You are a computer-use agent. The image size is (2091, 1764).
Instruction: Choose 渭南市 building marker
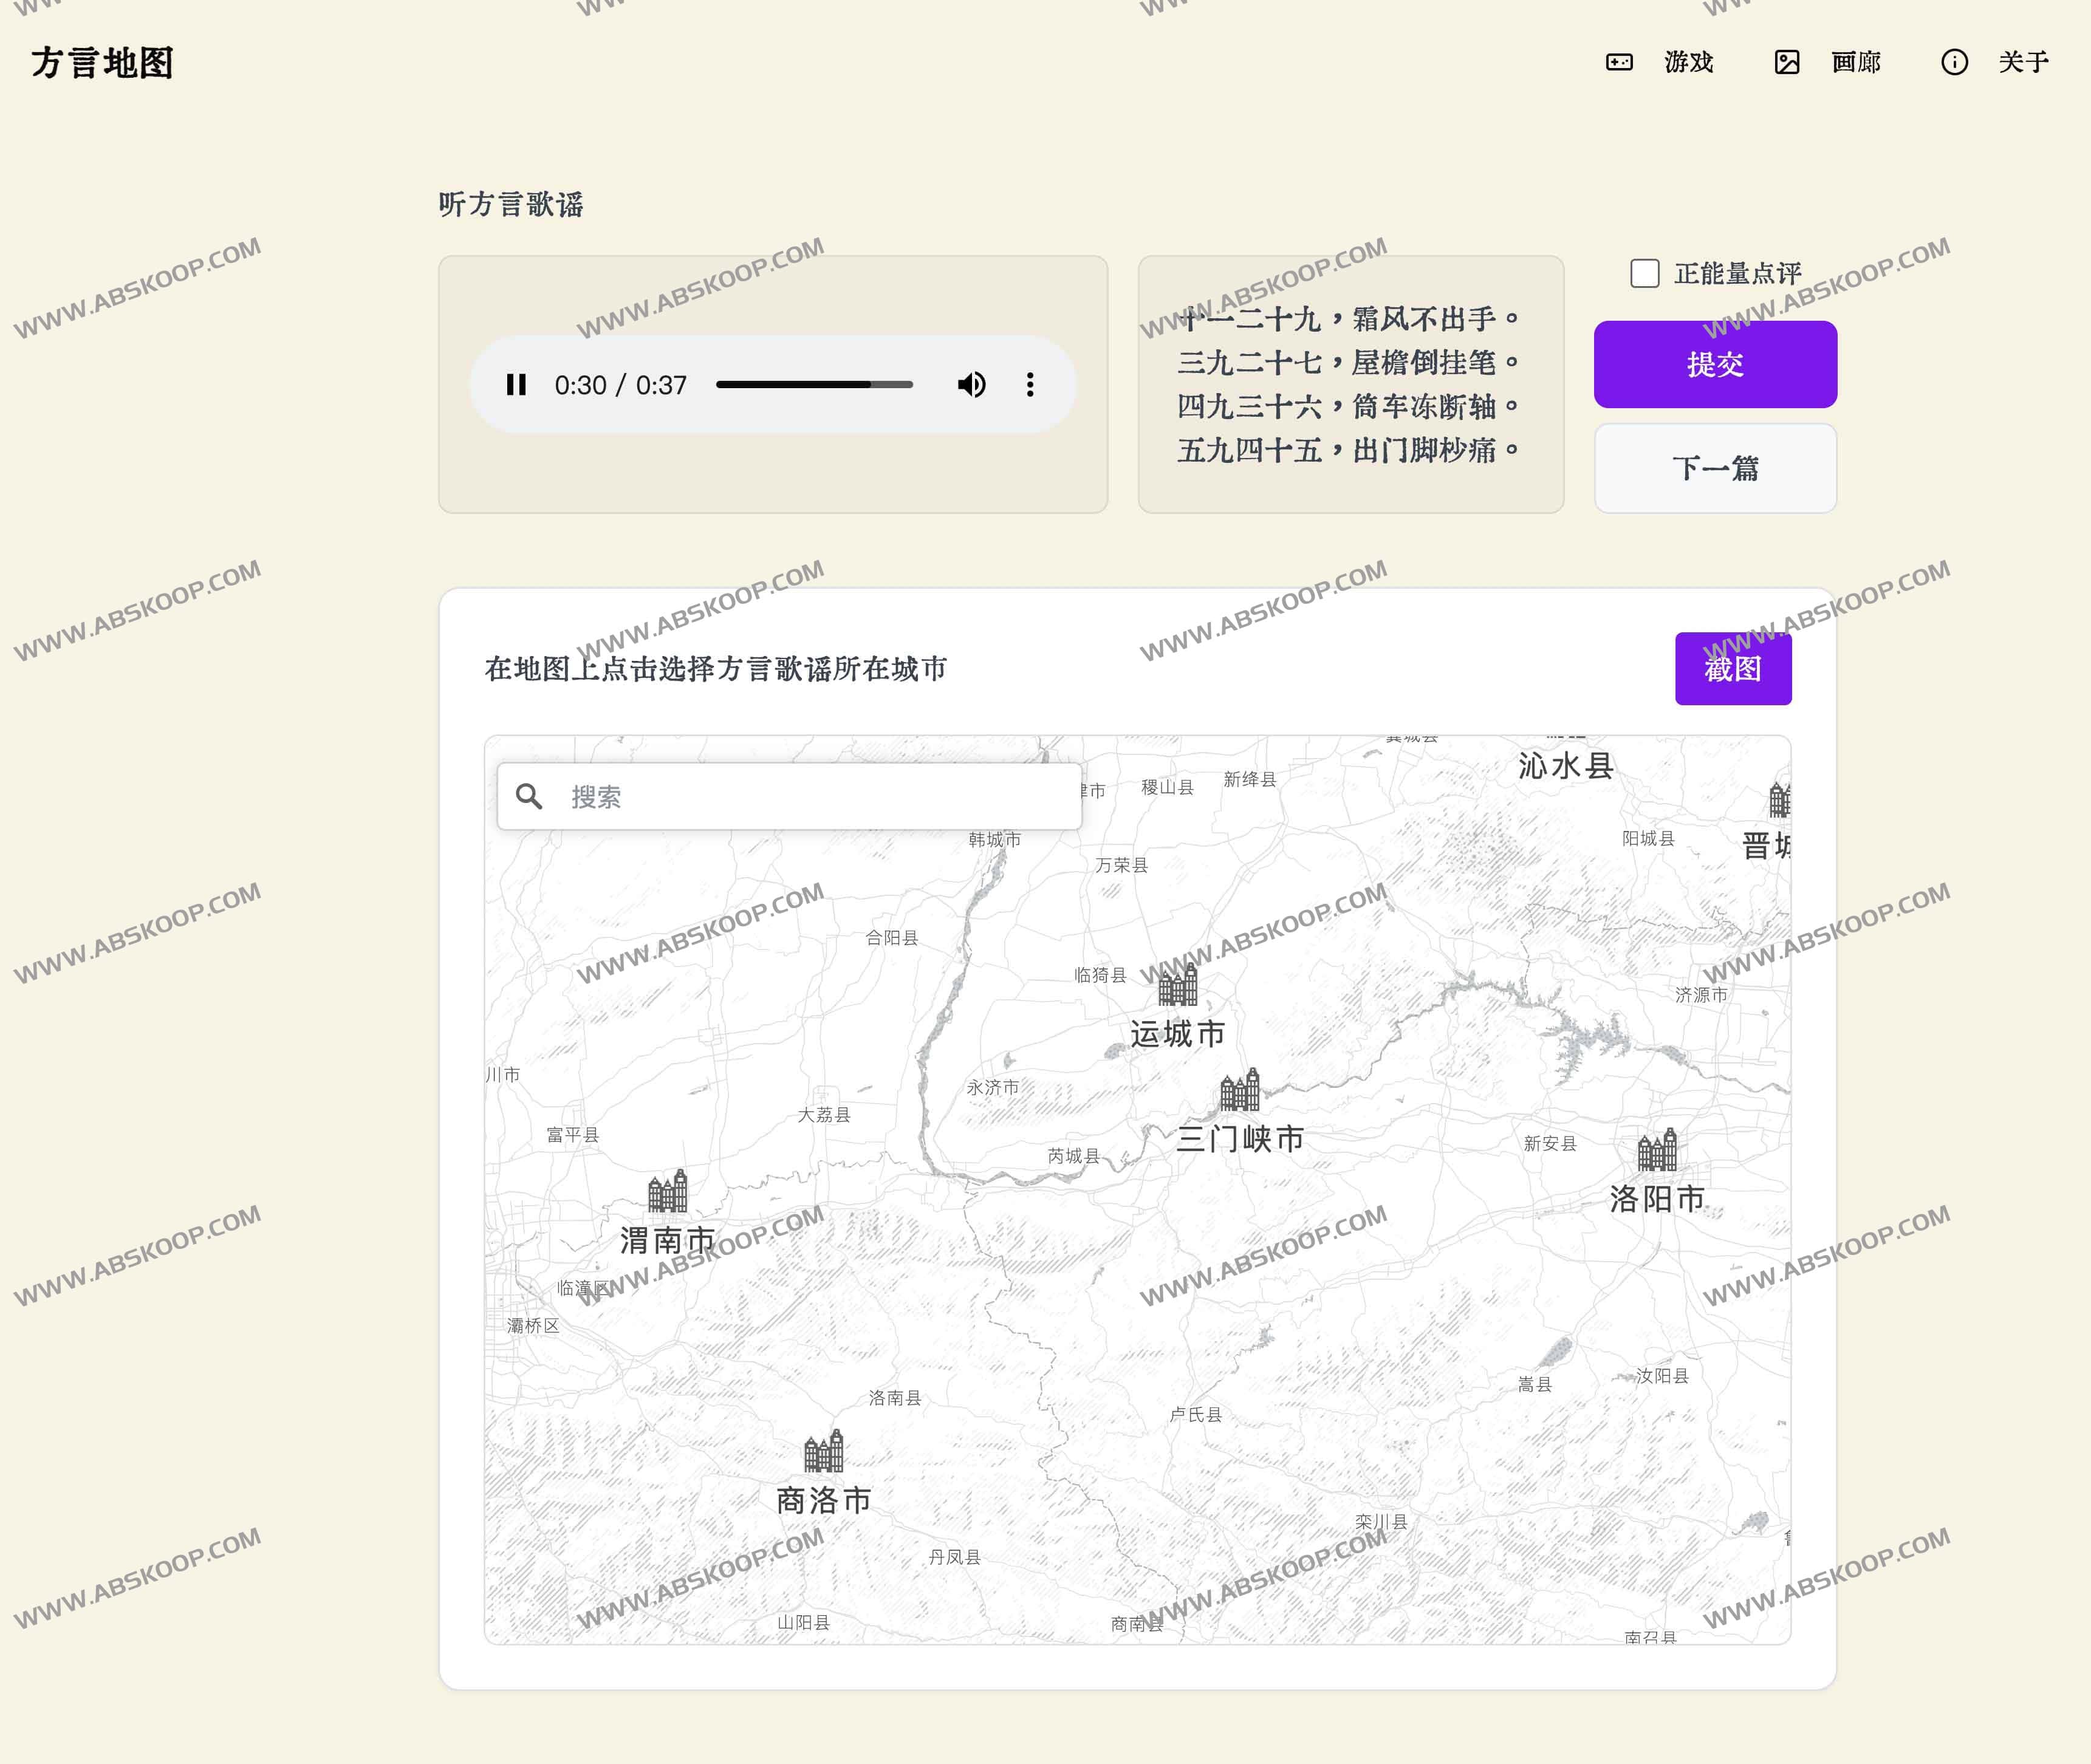(x=667, y=1192)
